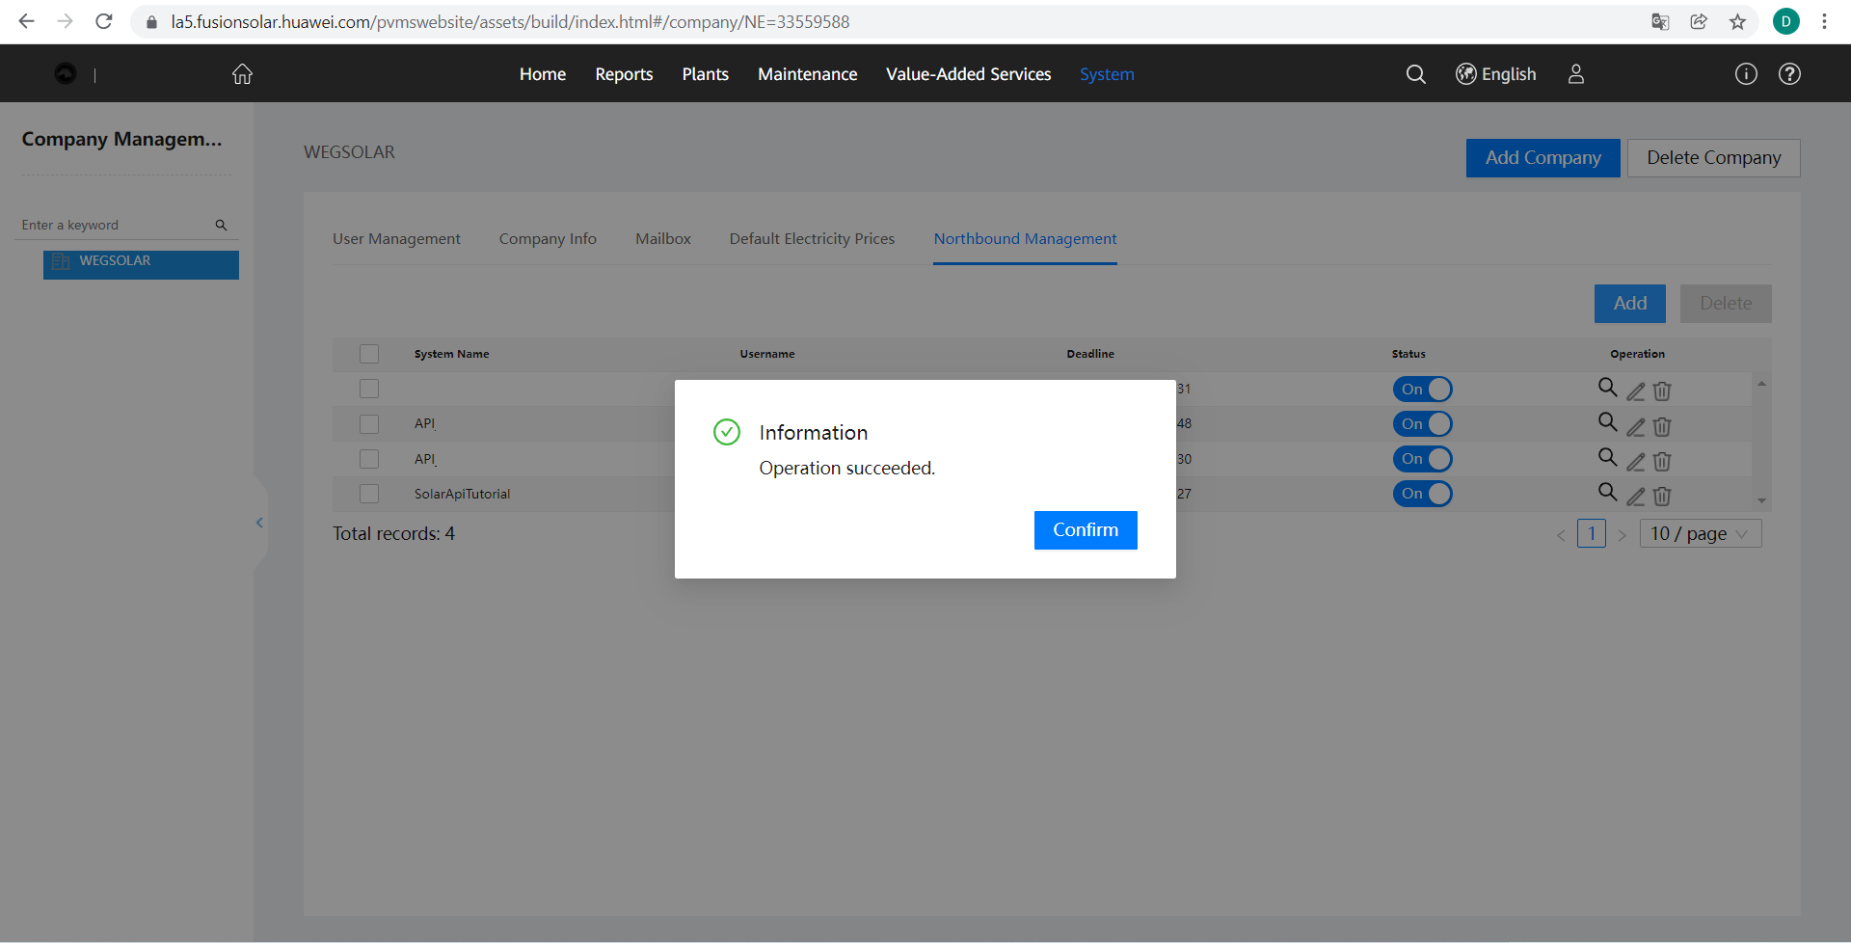Open the user profile icon
Image resolution: width=1851 pixels, height=943 pixels.
(1575, 74)
